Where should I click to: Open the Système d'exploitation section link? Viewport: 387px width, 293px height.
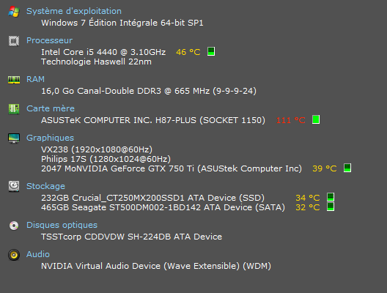pos(74,11)
